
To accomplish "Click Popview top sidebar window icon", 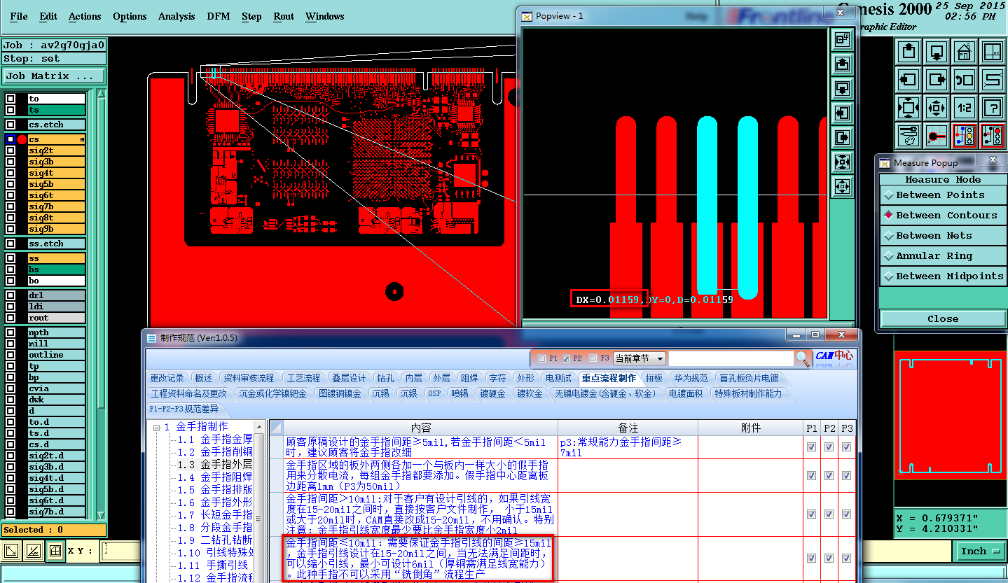I will [x=842, y=40].
